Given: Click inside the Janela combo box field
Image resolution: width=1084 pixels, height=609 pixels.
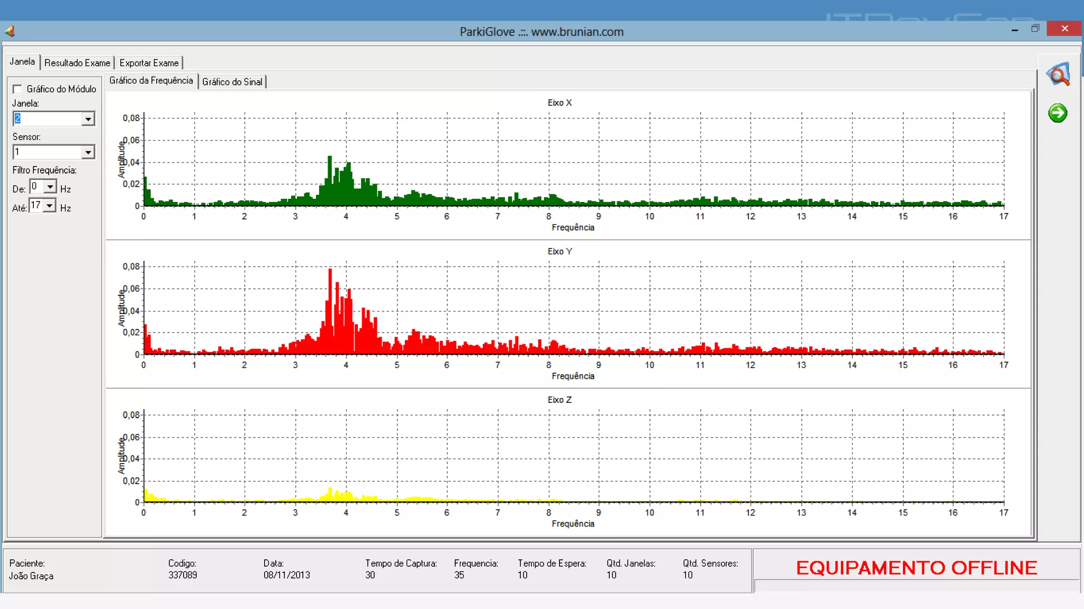Looking at the screenshot, I should pyautogui.click(x=48, y=119).
